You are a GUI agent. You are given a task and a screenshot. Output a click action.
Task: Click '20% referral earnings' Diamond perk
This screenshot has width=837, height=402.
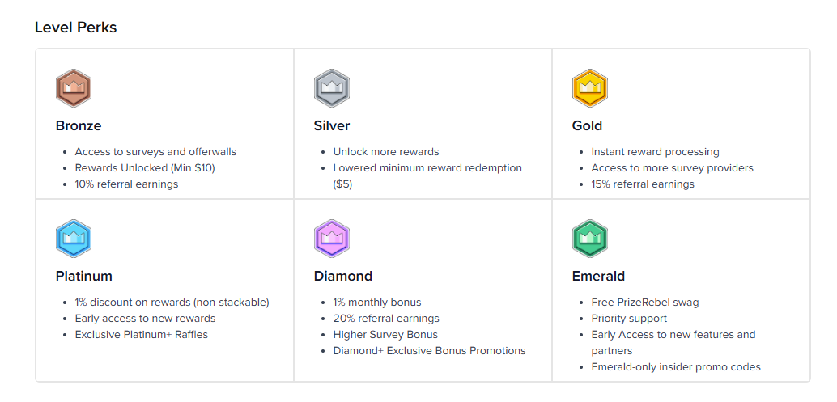386,318
